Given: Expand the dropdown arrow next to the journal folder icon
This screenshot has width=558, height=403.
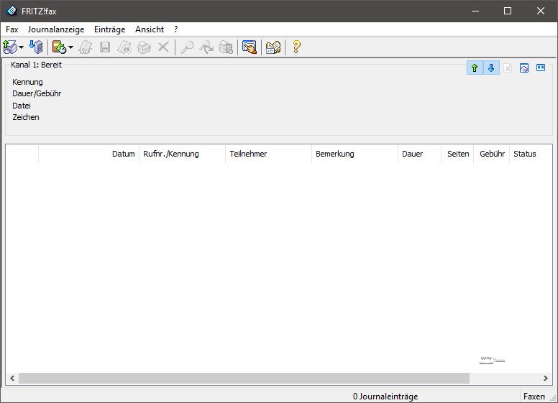Looking at the screenshot, I should (x=70, y=47).
